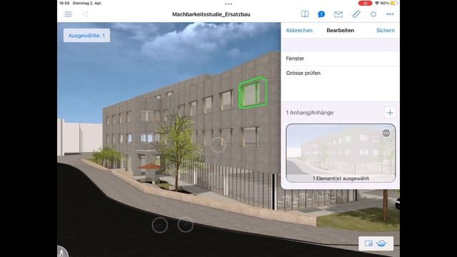The height and width of the screenshot is (257, 457).
Task: Open the bookmarks book icon
Action: coord(305,14)
